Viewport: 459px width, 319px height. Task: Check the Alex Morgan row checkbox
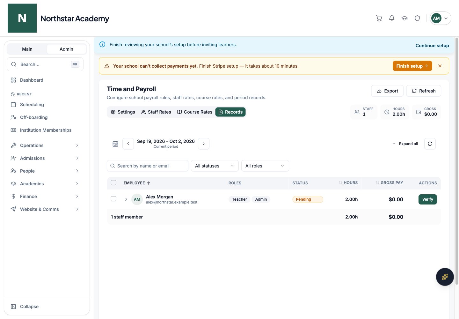point(113,199)
